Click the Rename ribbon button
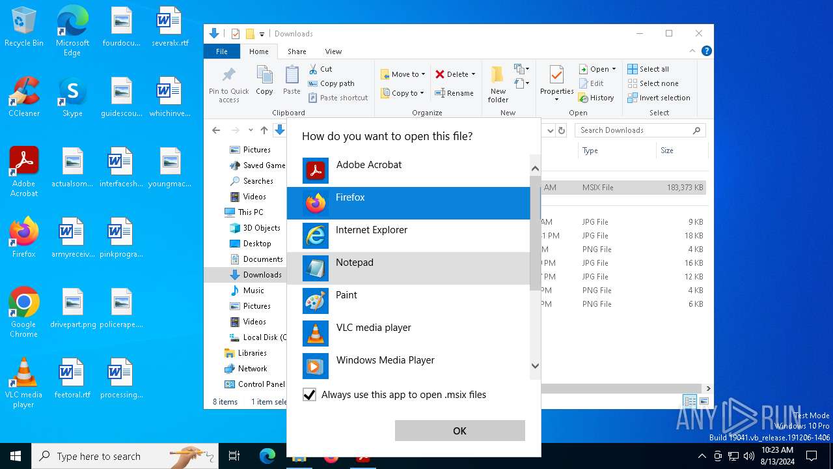Image resolution: width=833 pixels, height=469 pixels. pyautogui.click(x=454, y=93)
